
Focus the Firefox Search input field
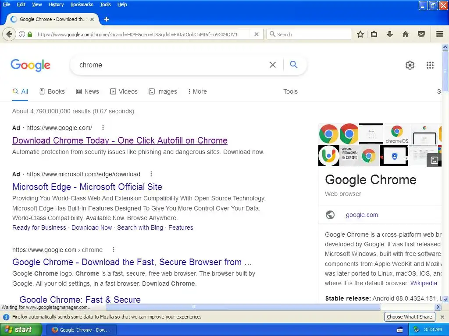coord(309,34)
